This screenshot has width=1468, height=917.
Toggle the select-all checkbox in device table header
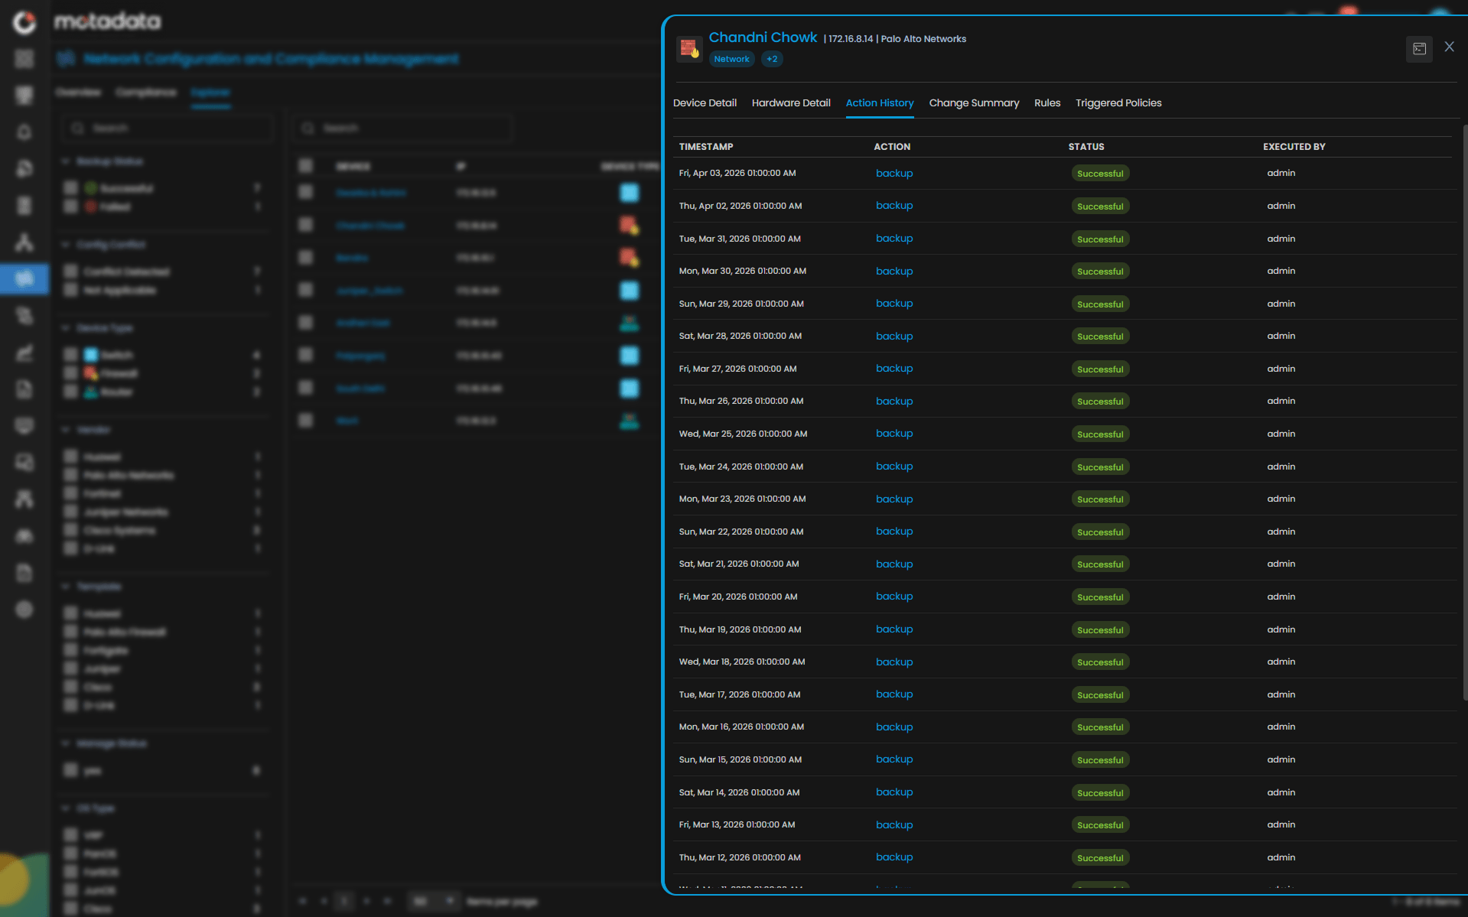(306, 166)
